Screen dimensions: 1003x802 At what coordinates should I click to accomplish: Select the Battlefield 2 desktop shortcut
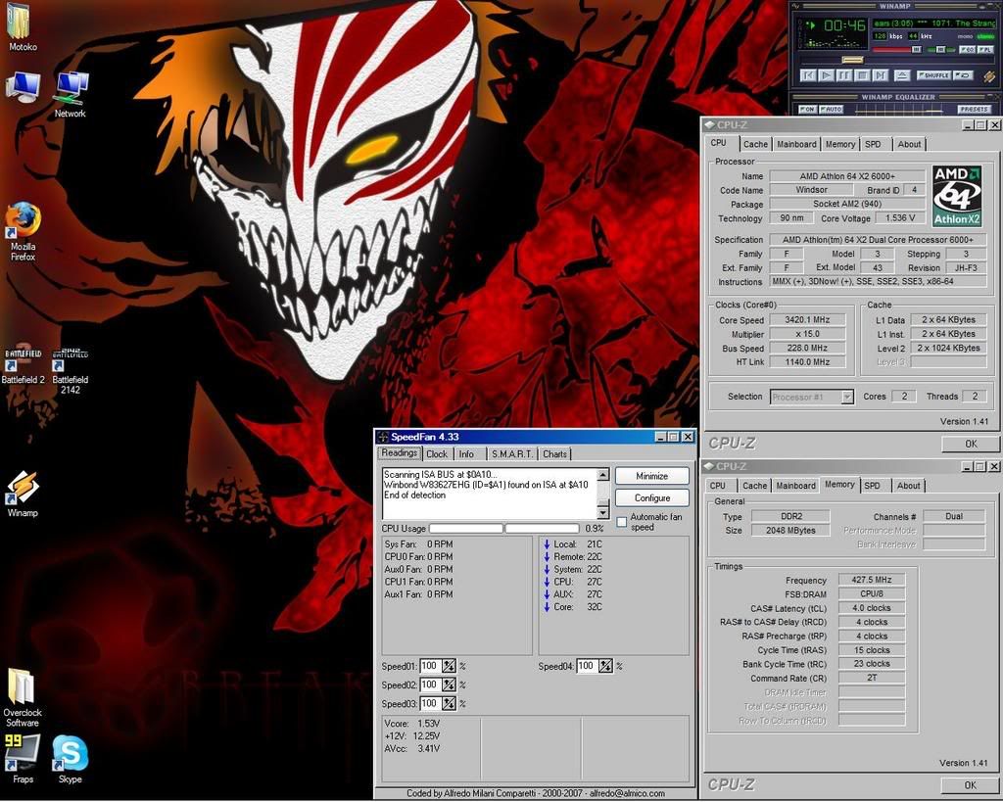[24, 366]
